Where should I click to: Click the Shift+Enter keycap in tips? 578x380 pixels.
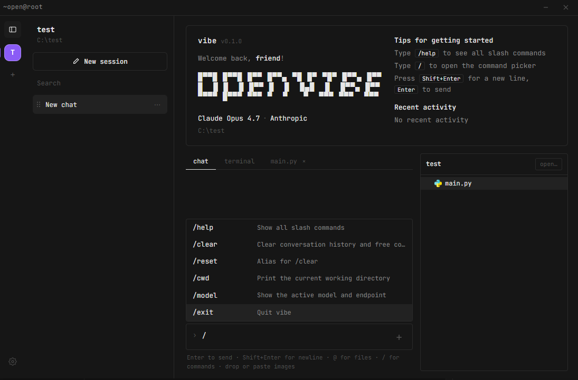point(441,79)
